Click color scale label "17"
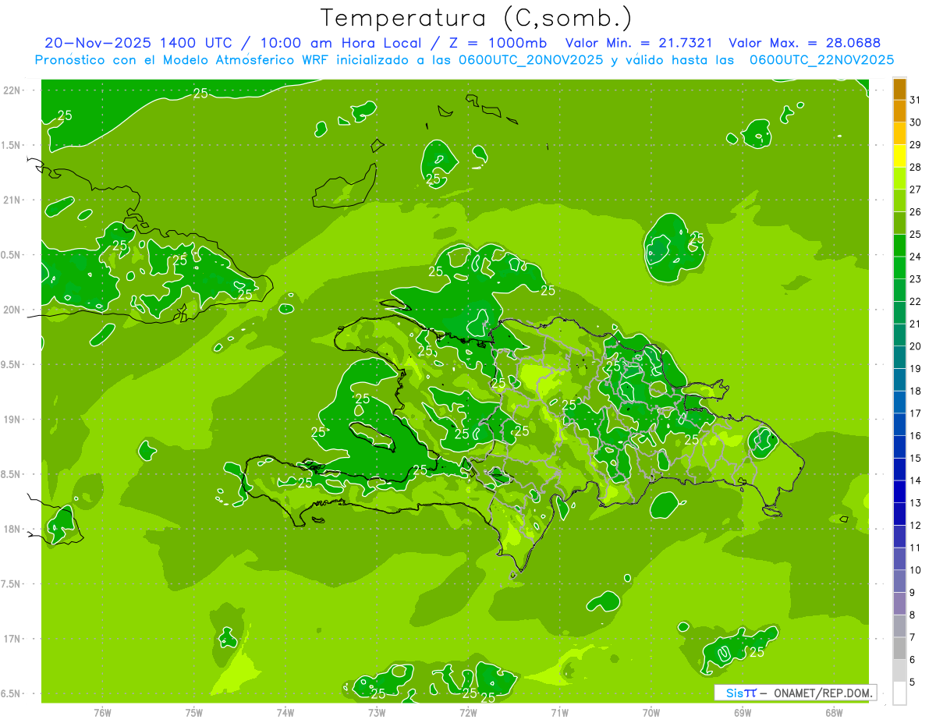The image size is (936, 723). [x=916, y=413]
